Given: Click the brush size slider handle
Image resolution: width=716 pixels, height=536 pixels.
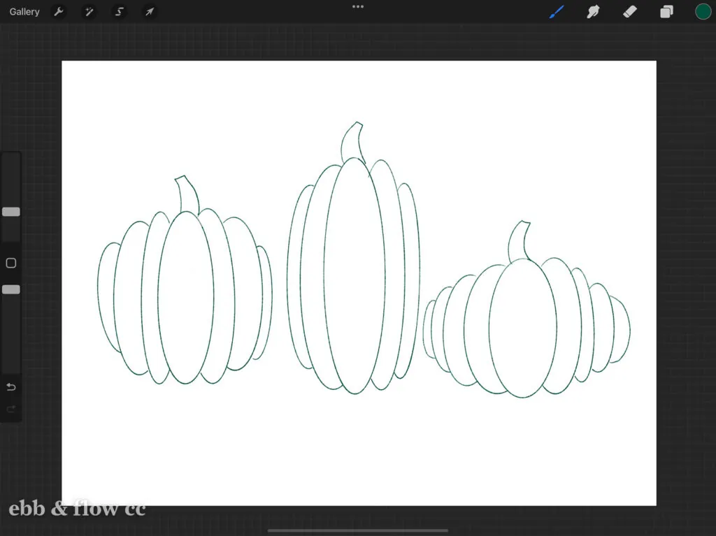Looking at the screenshot, I should point(11,212).
